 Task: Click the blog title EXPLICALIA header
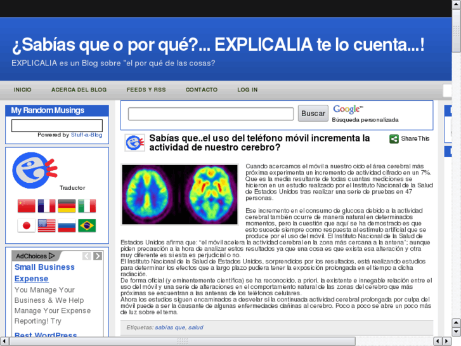click(x=218, y=45)
